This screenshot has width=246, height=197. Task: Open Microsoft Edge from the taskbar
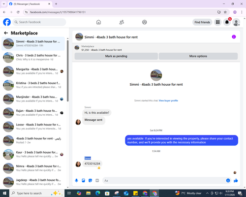[98, 193]
